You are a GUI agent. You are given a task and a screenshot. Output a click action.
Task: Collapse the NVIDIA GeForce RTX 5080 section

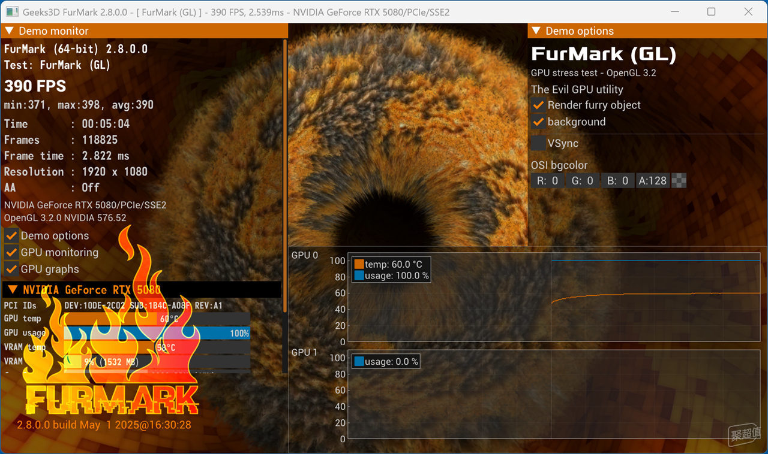(12, 290)
